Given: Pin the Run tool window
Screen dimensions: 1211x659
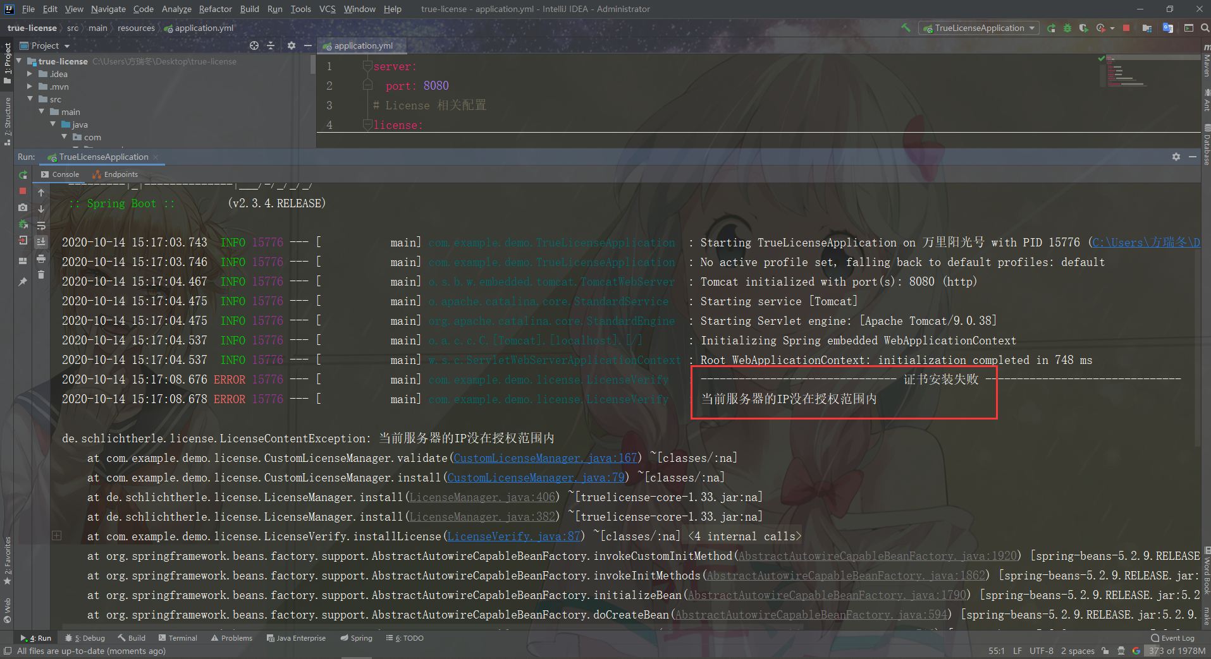Looking at the screenshot, I should 23,282.
